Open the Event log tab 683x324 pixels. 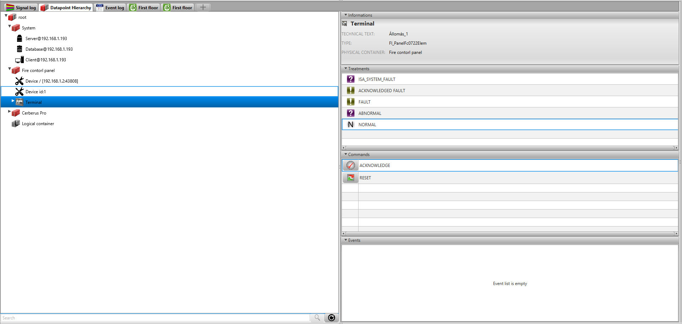point(110,7)
